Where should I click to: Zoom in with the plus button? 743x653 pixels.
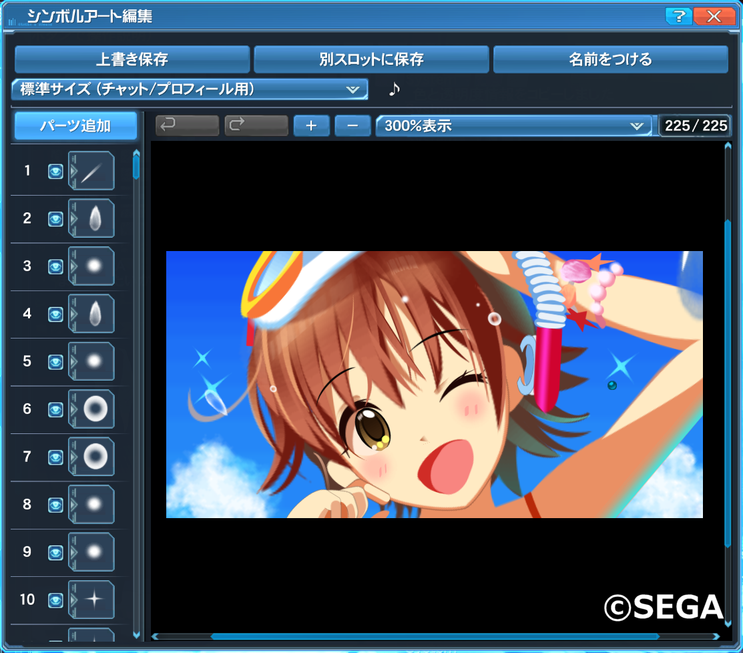311,126
